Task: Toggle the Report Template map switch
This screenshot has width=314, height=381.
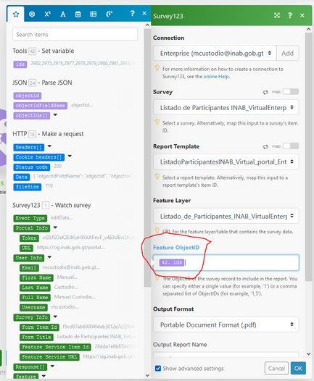Action: point(291,146)
